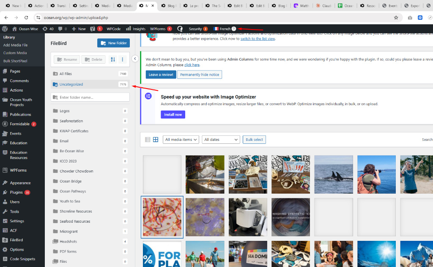Reload the browser page
This screenshot has width=433, height=267.
point(26,18)
